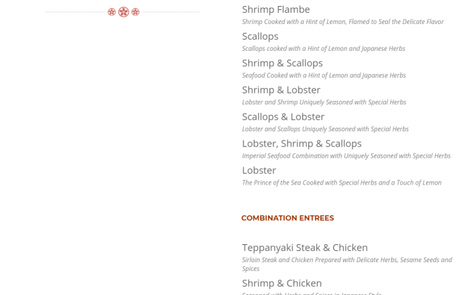Viewport: 469px width, 295px height.
Task: Open the Shrimp & Scallops item
Action: 282,63
